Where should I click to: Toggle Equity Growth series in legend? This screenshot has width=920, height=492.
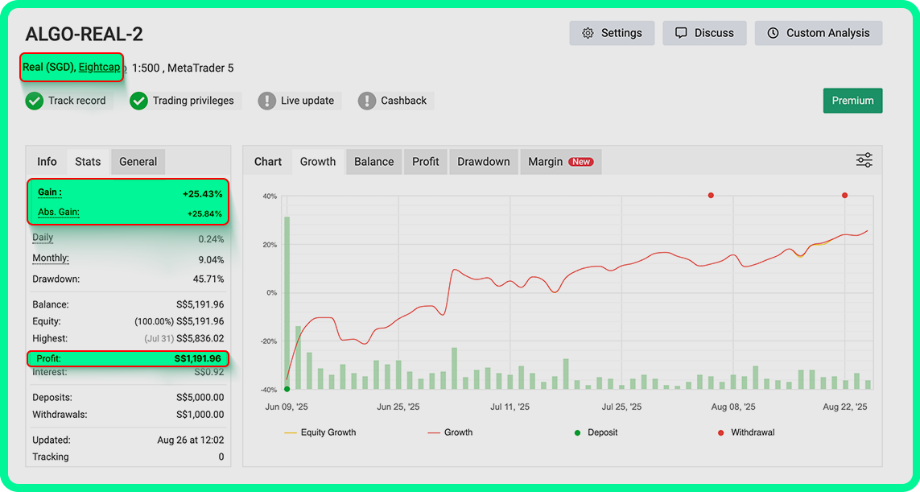(x=320, y=432)
